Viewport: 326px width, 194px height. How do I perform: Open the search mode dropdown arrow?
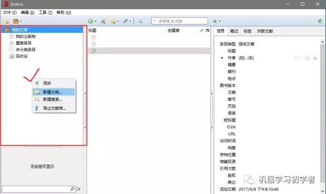[154, 20]
